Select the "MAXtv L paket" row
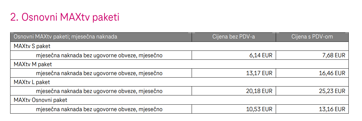This screenshot has width=362, height=121. pyautogui.click(x=179, y=82)
